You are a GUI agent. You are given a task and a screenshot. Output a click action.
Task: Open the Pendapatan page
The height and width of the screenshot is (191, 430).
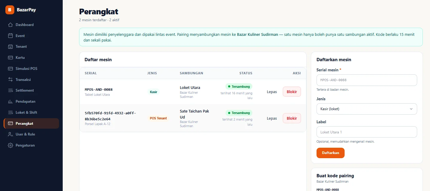click(x=31, y=101)
